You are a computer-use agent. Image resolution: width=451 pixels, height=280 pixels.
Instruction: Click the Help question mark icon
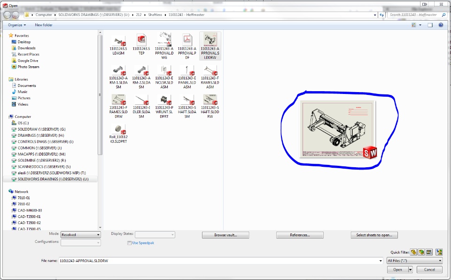tap(441, 25)
